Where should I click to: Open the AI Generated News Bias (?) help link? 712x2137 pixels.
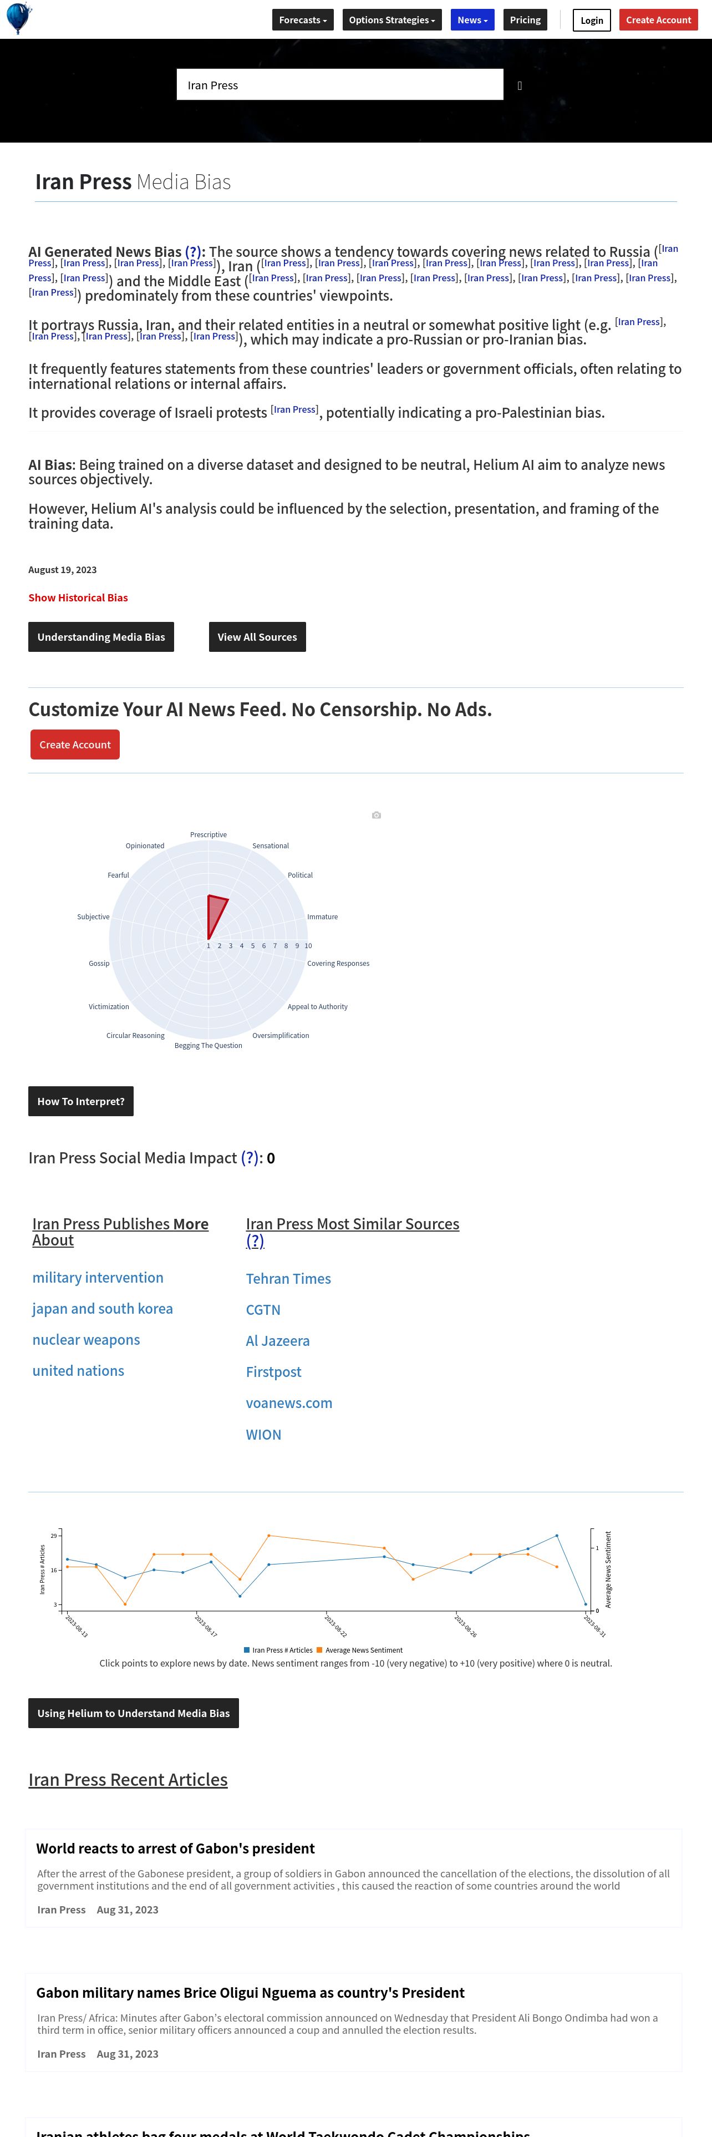pyautogui.click(x=192, y=252)
